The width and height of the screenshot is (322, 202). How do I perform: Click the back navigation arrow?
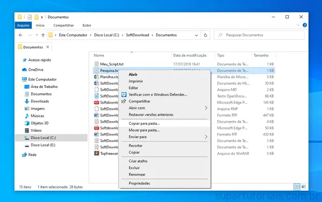(20, 35)
